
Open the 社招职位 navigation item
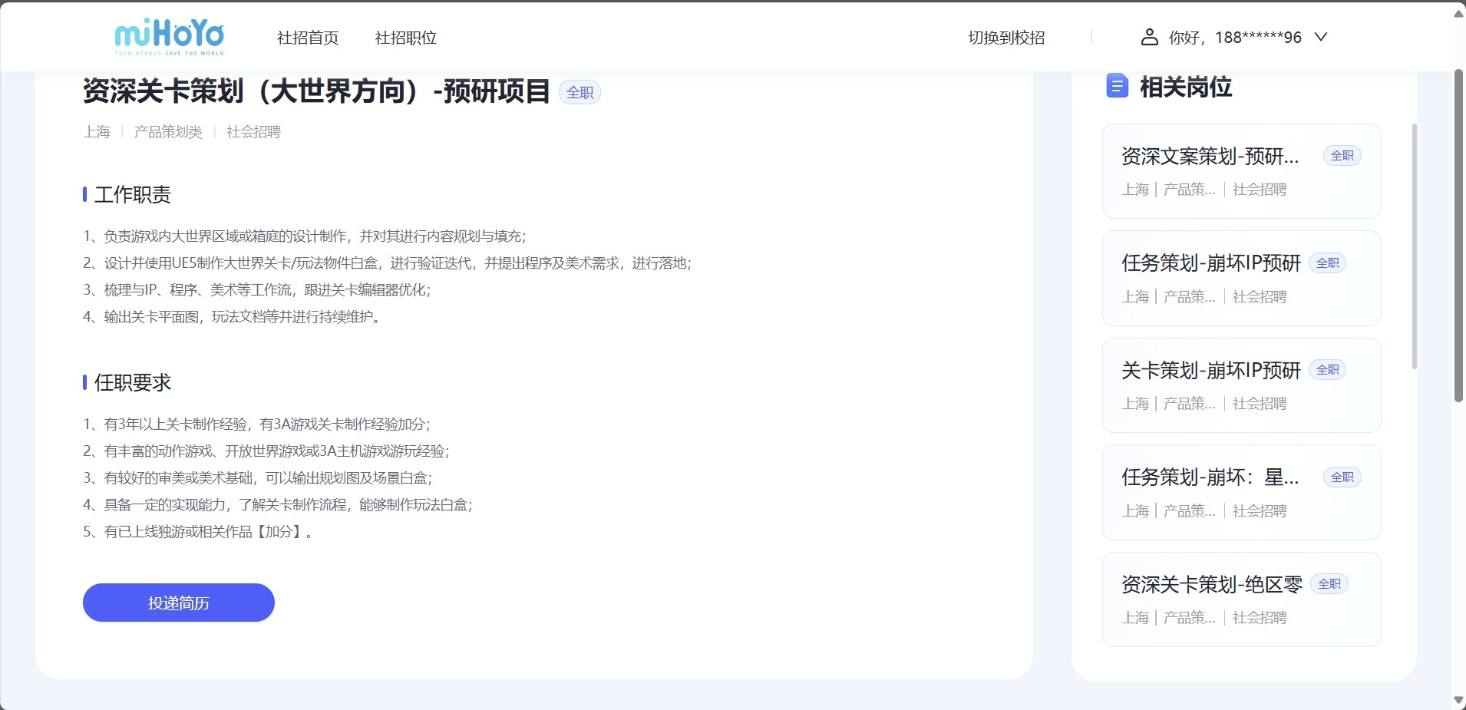click(x=405, y=38)
